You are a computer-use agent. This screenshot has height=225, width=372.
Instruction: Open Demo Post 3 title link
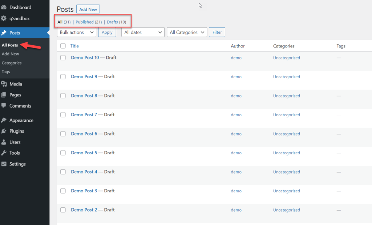(x=84, y=191)
